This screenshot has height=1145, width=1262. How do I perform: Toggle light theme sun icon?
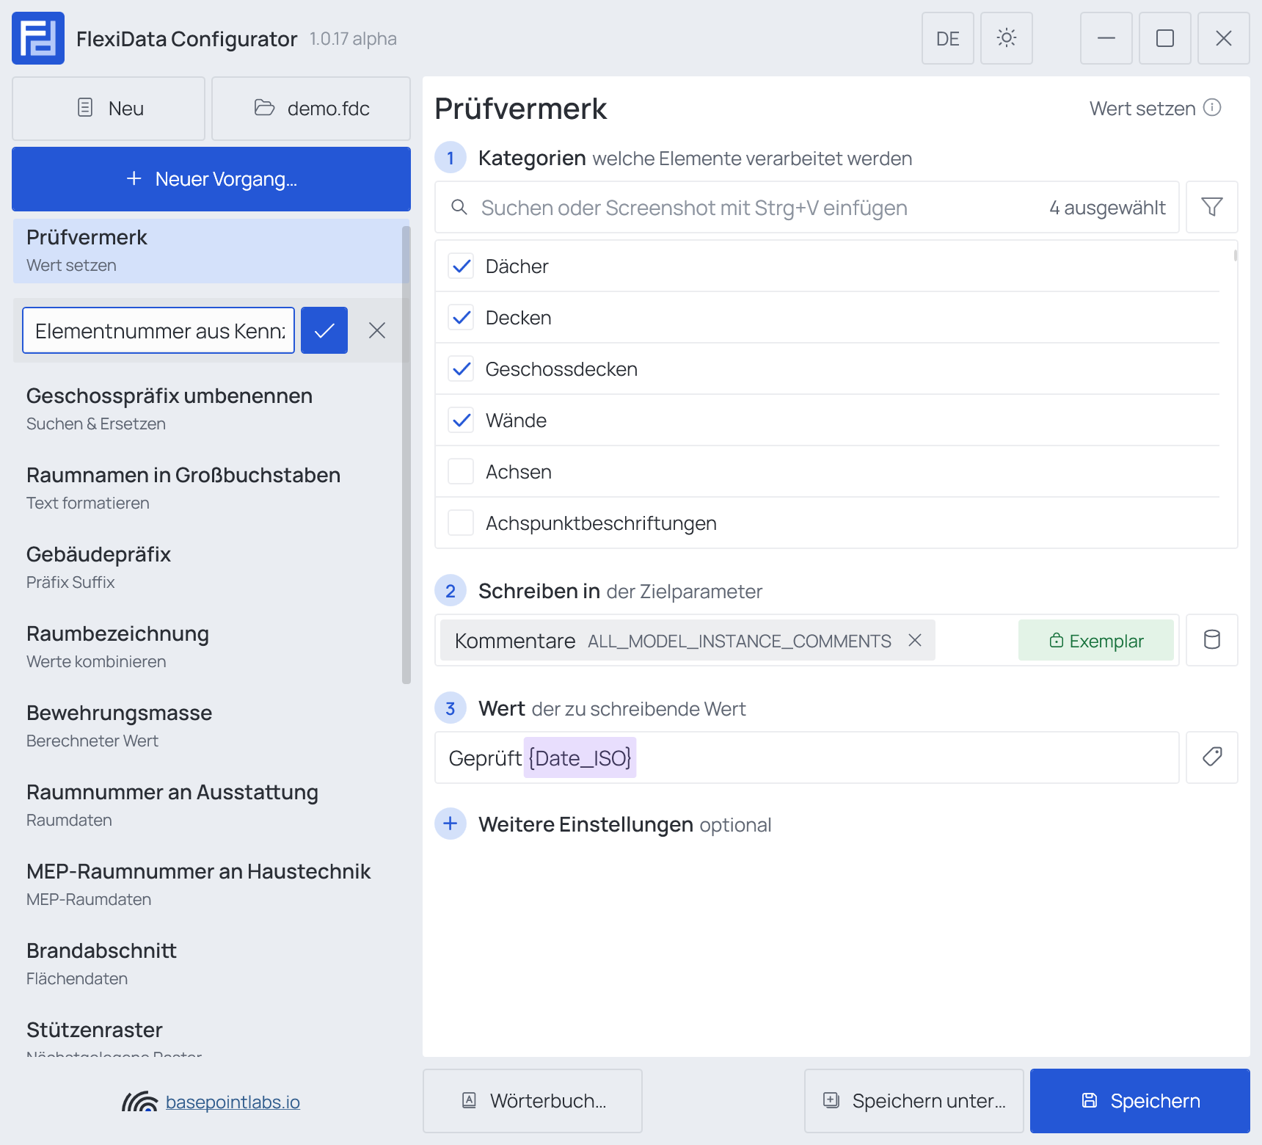click(x=1006, y=38)
